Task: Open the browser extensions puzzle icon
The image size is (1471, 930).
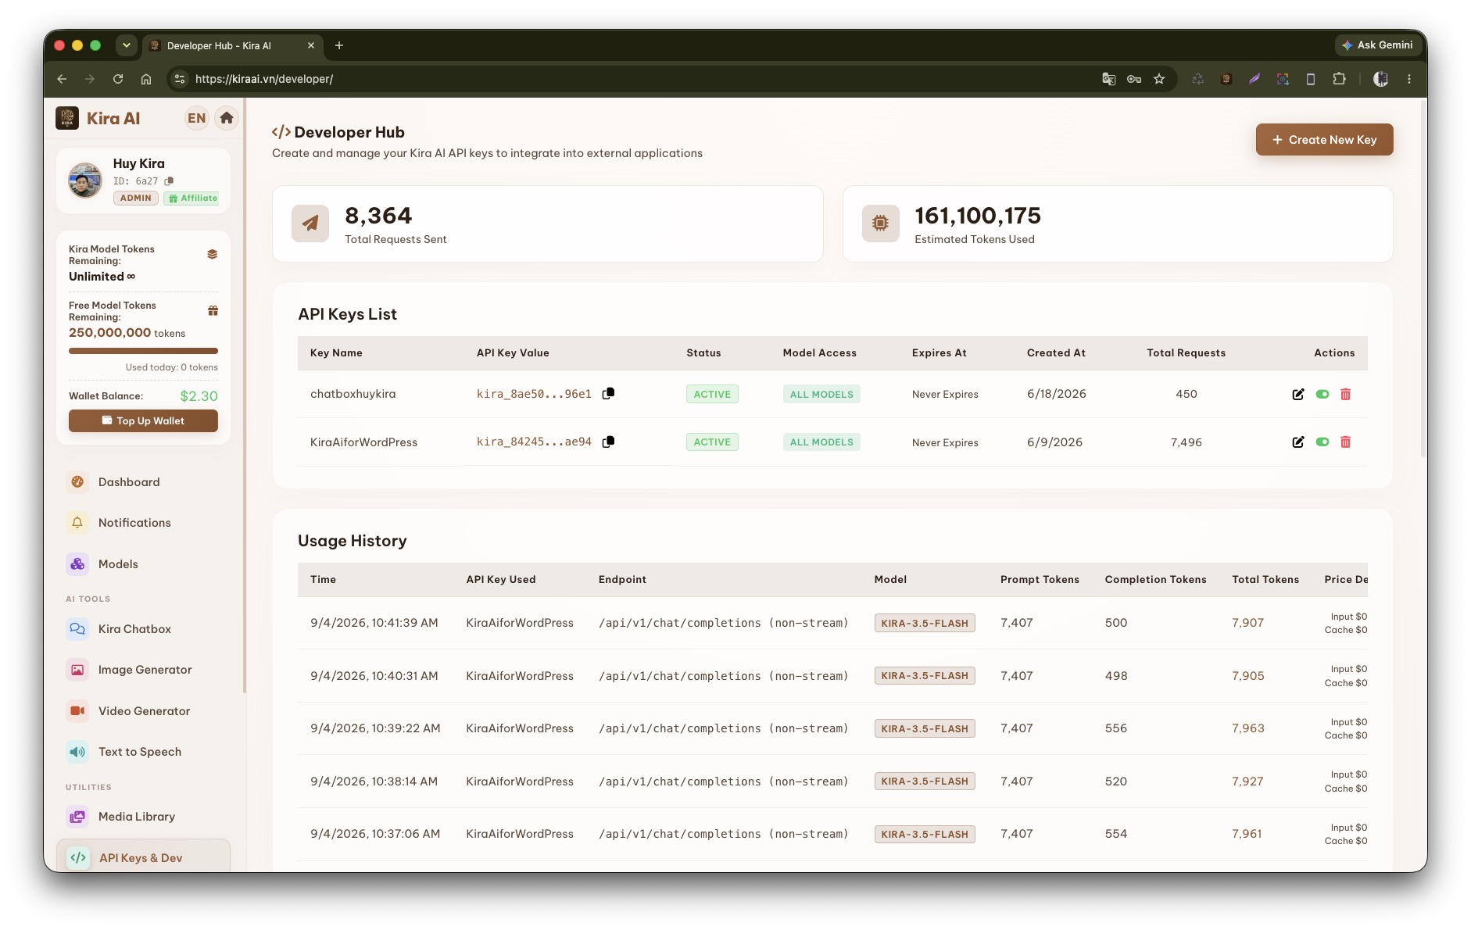Action: coord(1339,79)
